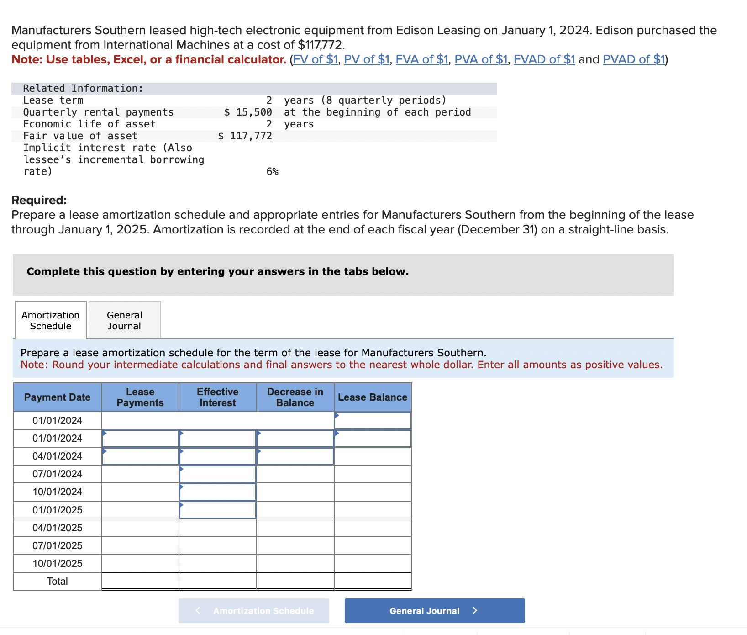This screenshot has height=635, width=747.
Task: Open the PV of $1 table link
Action: coord(367,59)
